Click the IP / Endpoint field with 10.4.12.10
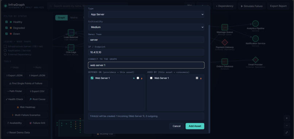The width and height of the screenshot is (294, 139). pos(146,52)
